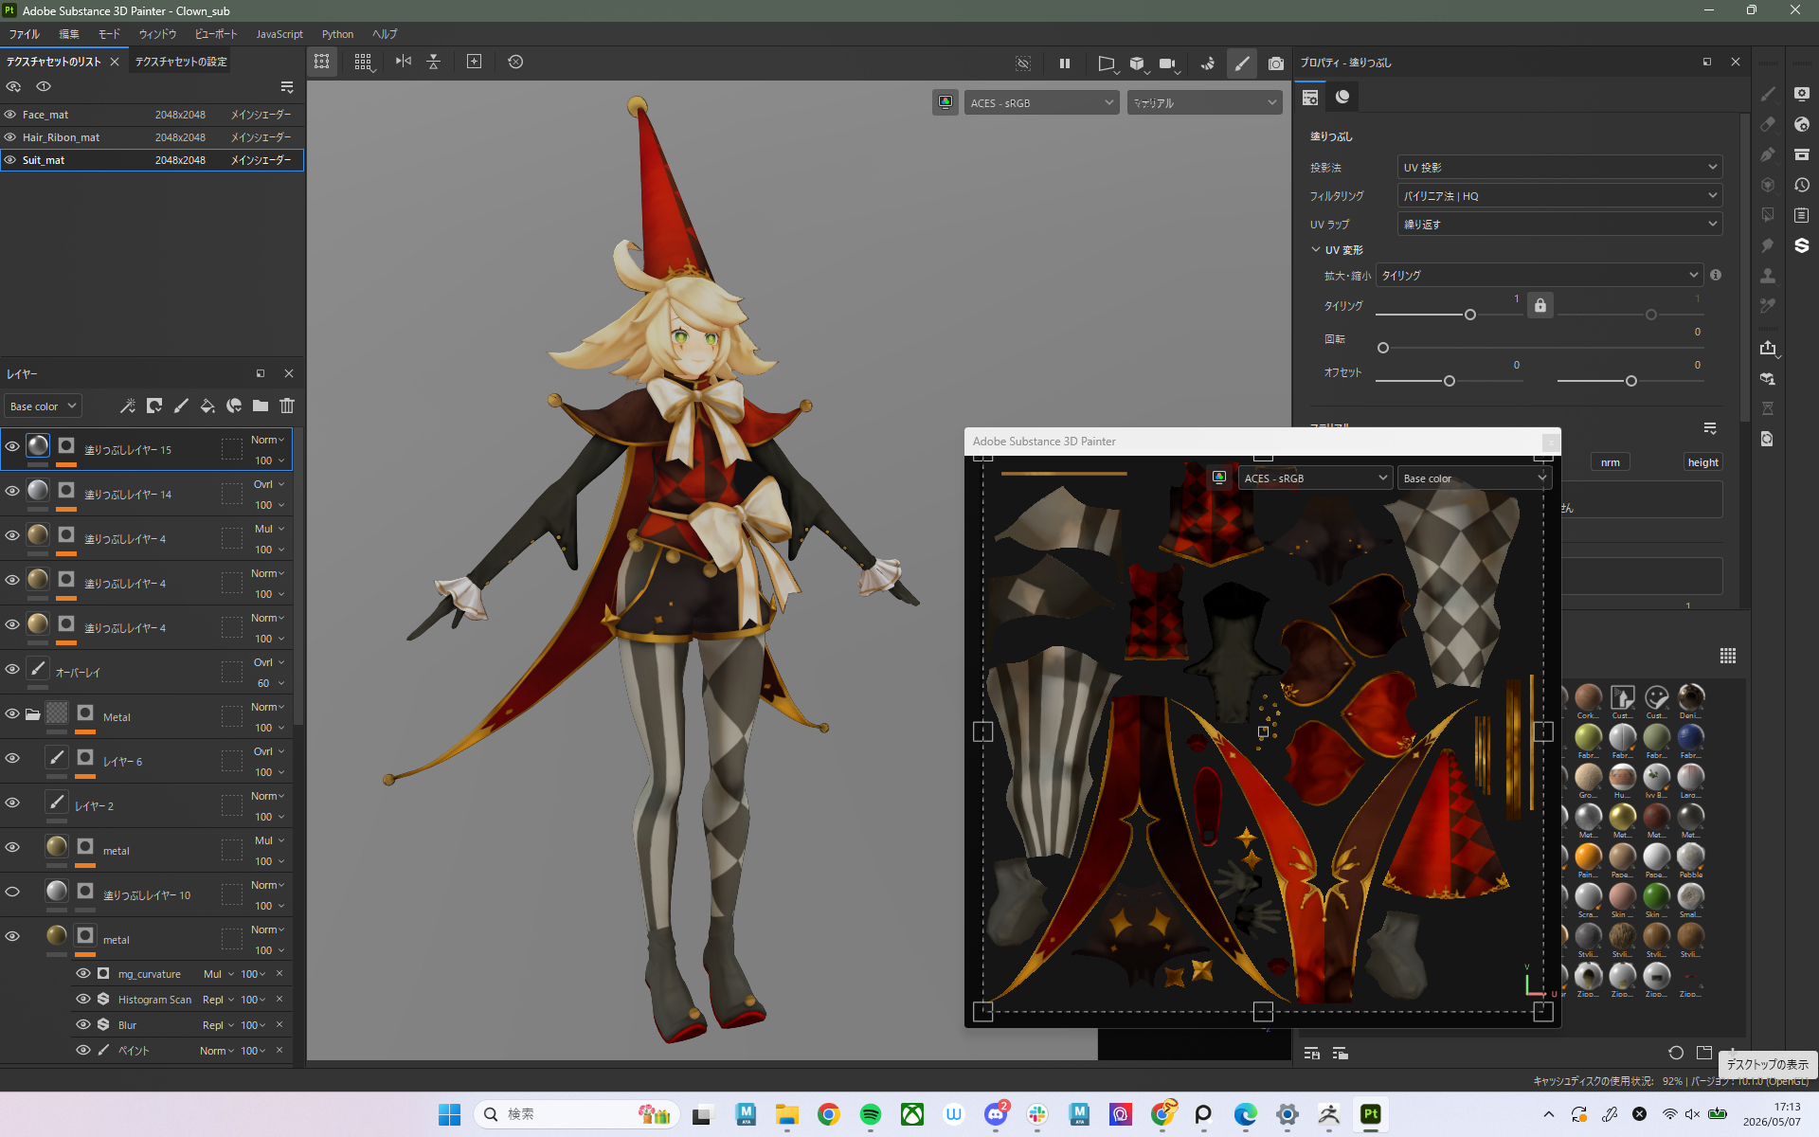Open the Python menu

(x=337, y=34)
